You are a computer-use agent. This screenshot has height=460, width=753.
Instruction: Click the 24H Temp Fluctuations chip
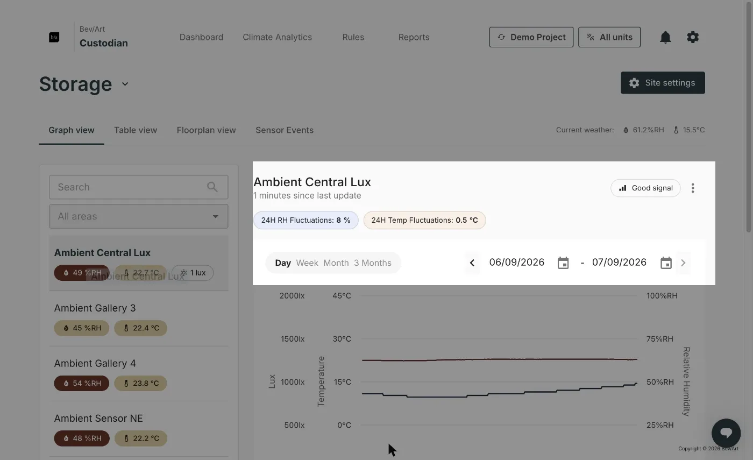(425, 220)
